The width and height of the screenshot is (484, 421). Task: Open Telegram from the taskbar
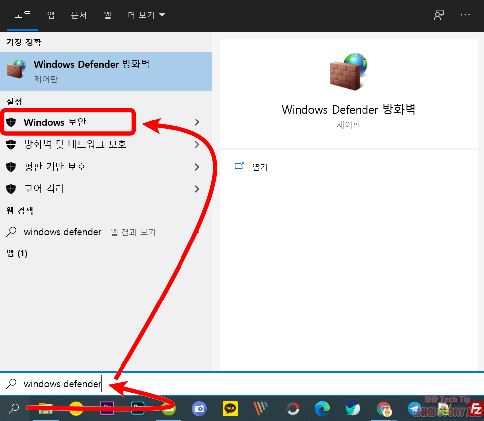click(414, 409)
